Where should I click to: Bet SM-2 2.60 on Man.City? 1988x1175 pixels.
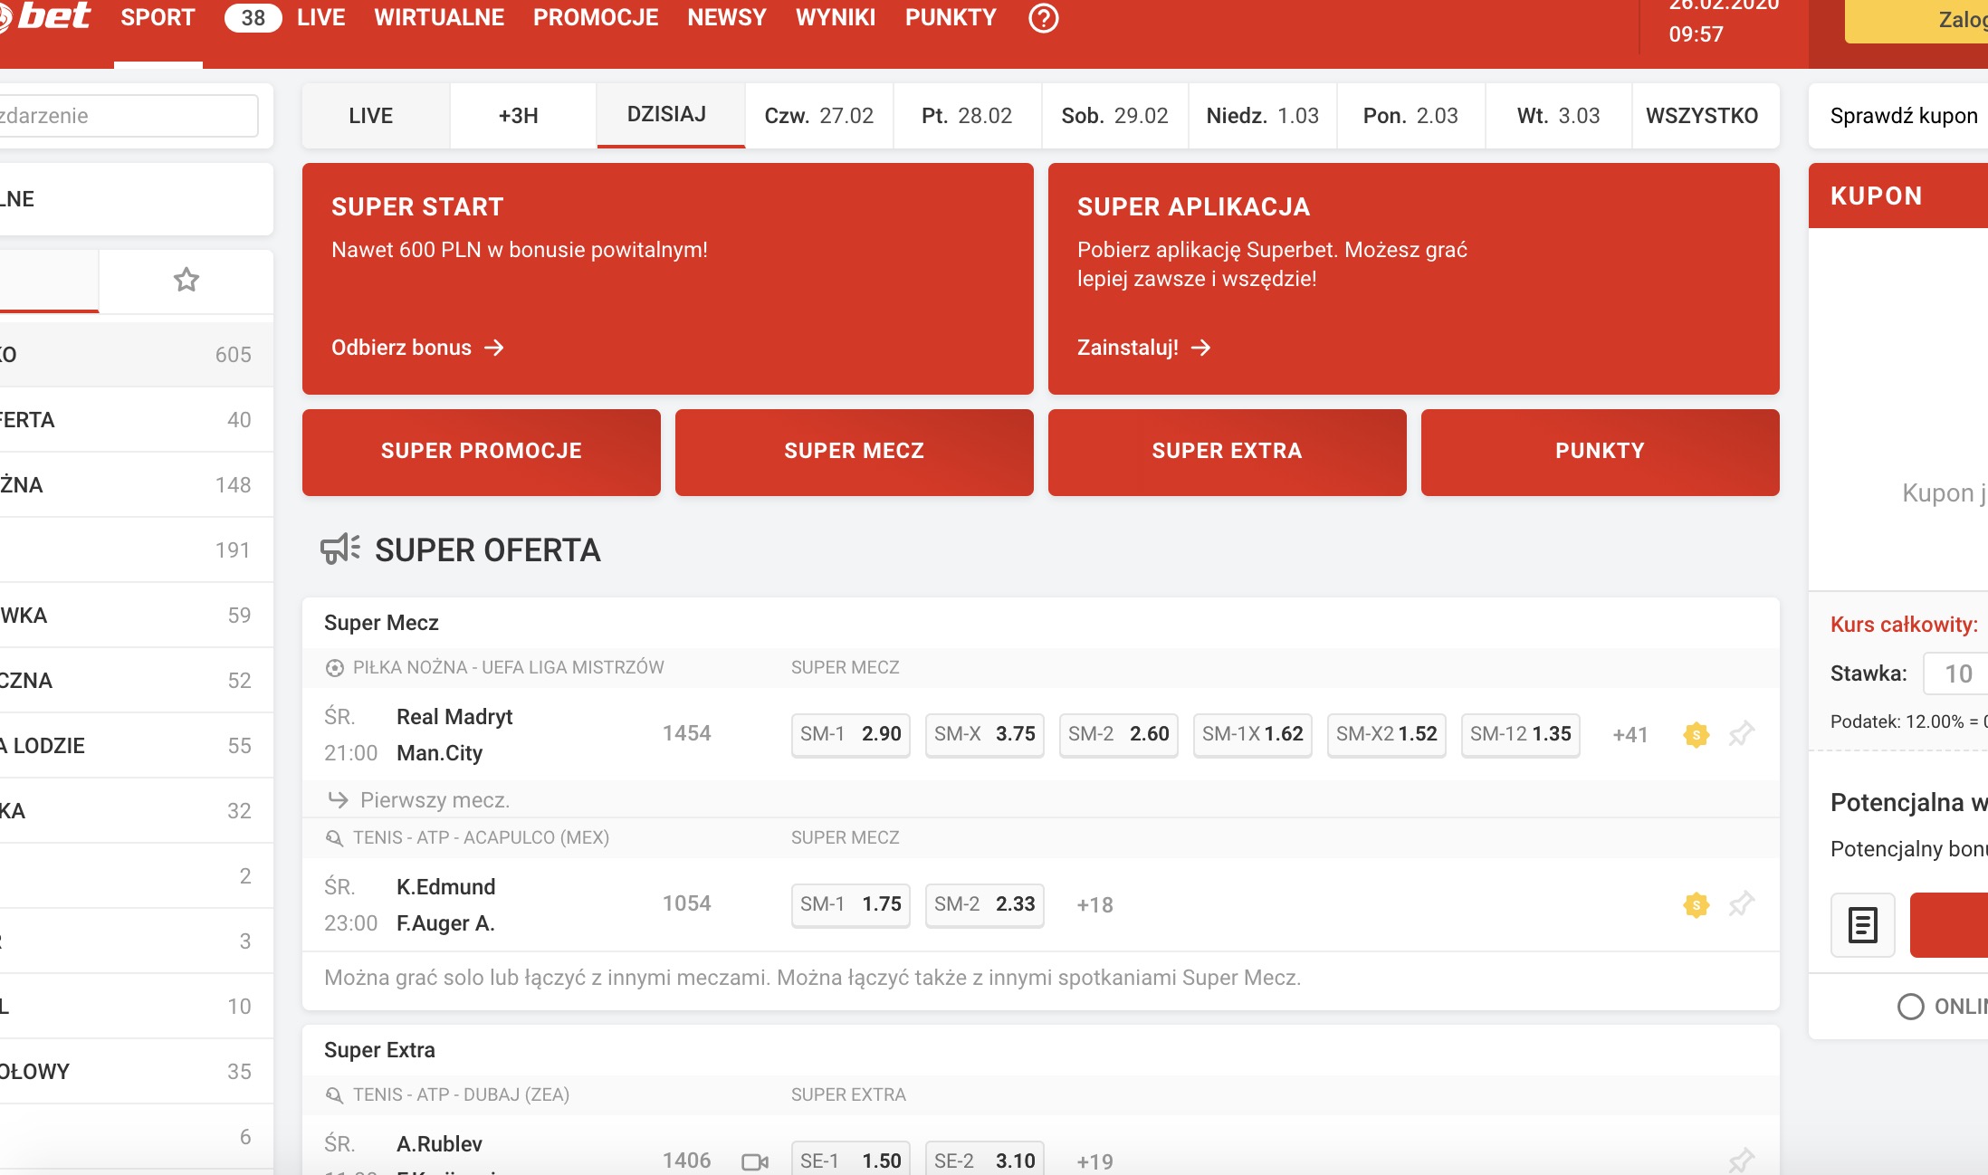[1119, 734]
